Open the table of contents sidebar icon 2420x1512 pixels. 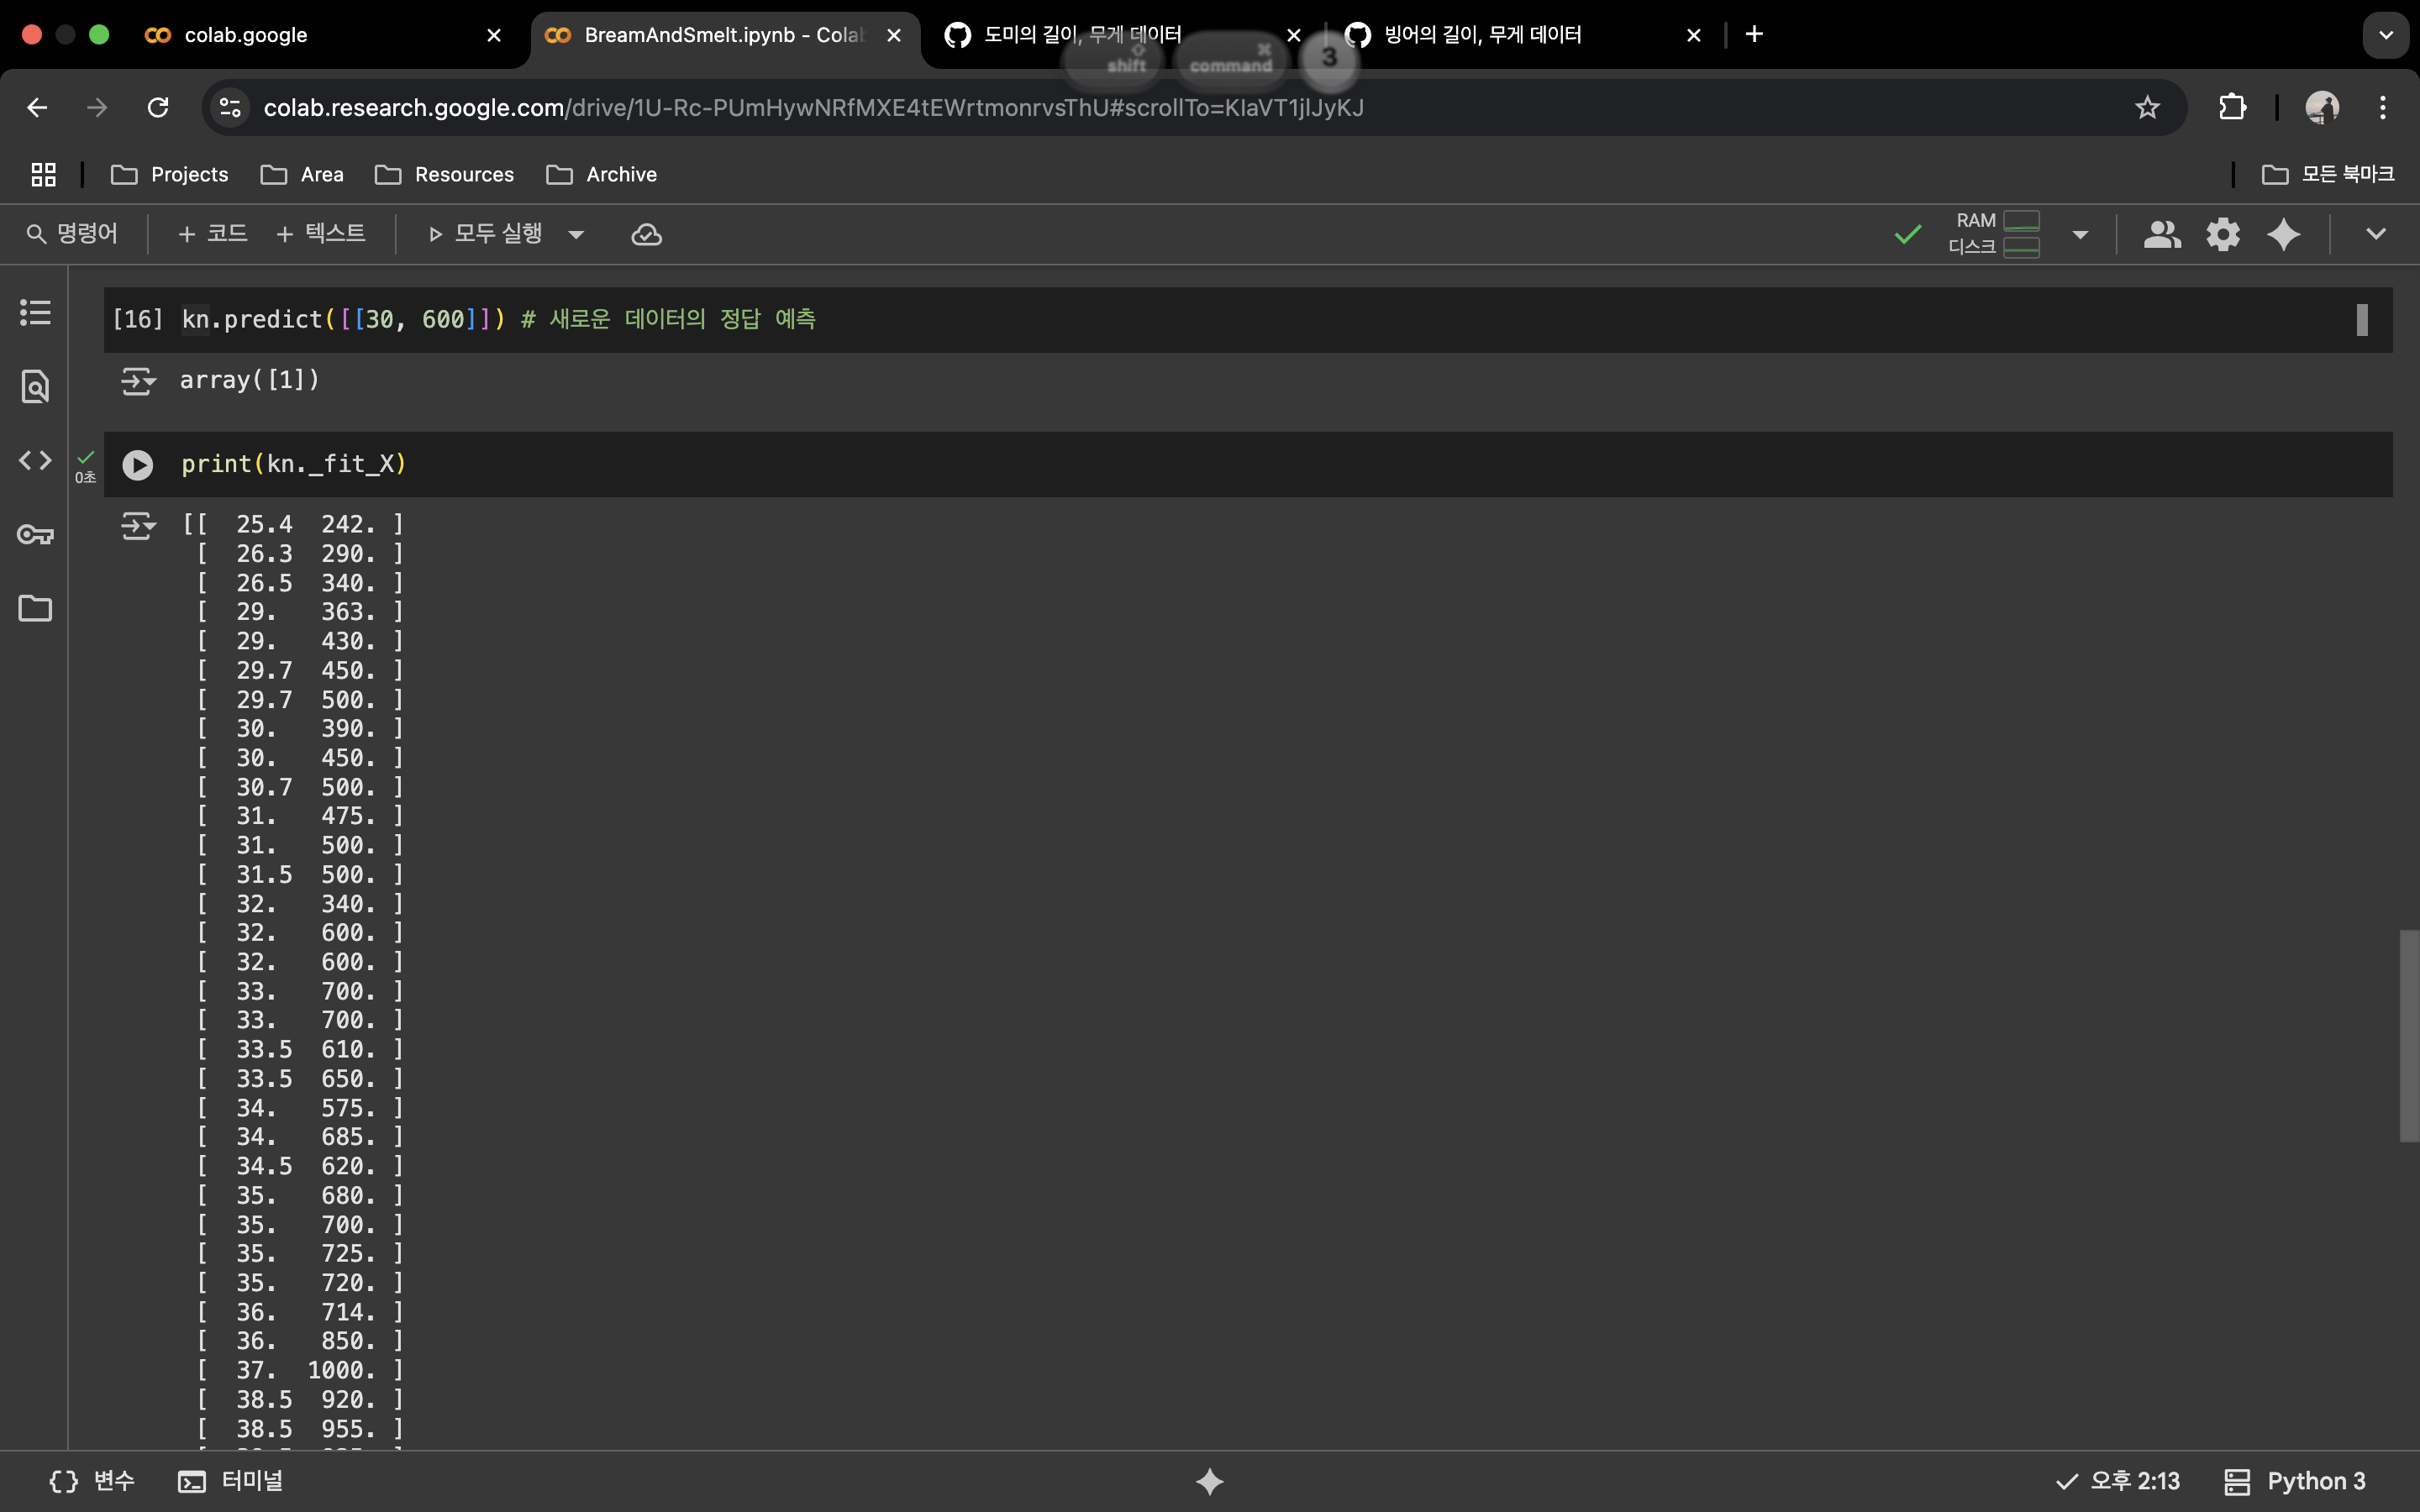coord(35,312)
